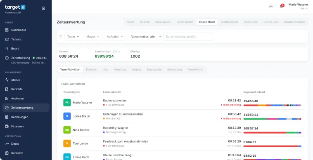
Task: Click Meridian KG project label
Action: pos(113,118)
